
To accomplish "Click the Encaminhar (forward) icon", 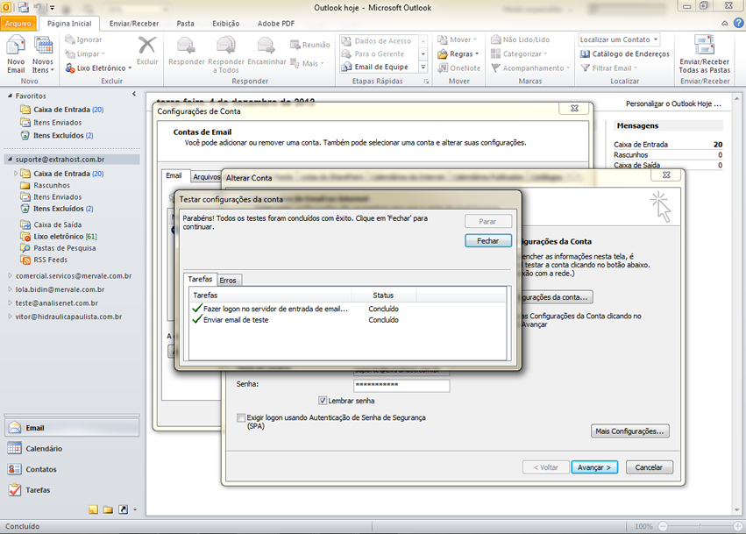I will pos(266,46).
